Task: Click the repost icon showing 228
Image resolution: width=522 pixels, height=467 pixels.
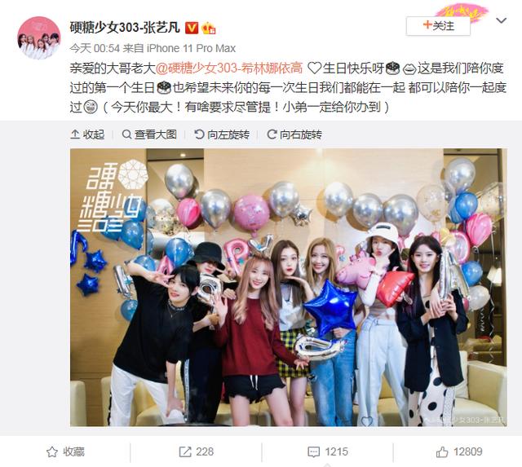Action: coord(185,452)
